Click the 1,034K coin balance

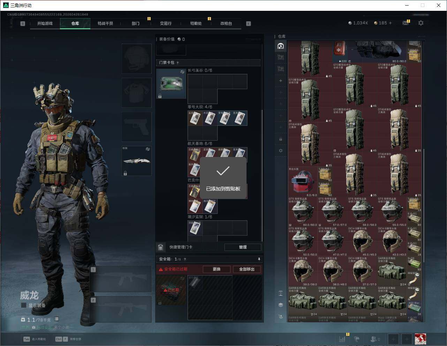tap(358, 23)
